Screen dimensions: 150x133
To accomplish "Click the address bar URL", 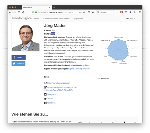I will click(56, 12).
